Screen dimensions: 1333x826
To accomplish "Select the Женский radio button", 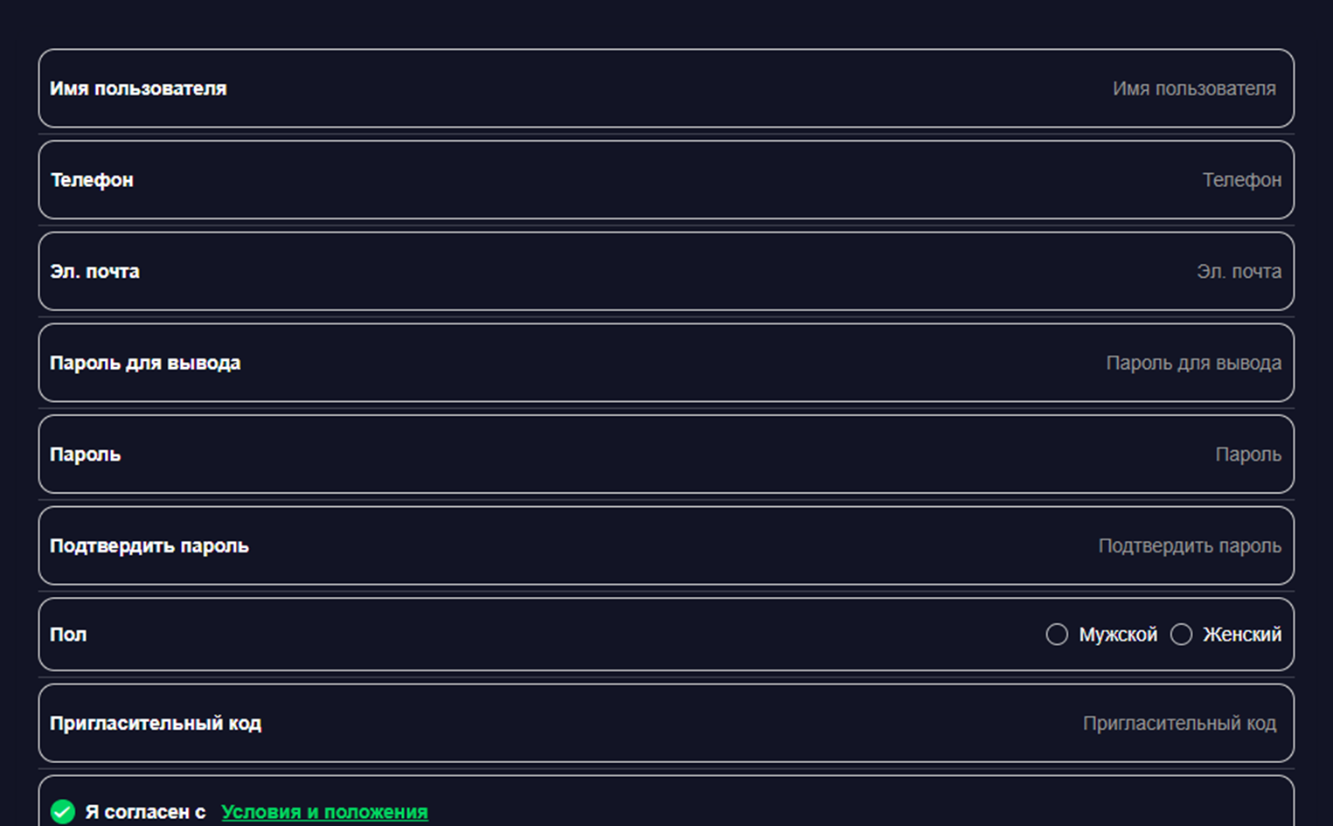I will click(x=1181, y=635).
